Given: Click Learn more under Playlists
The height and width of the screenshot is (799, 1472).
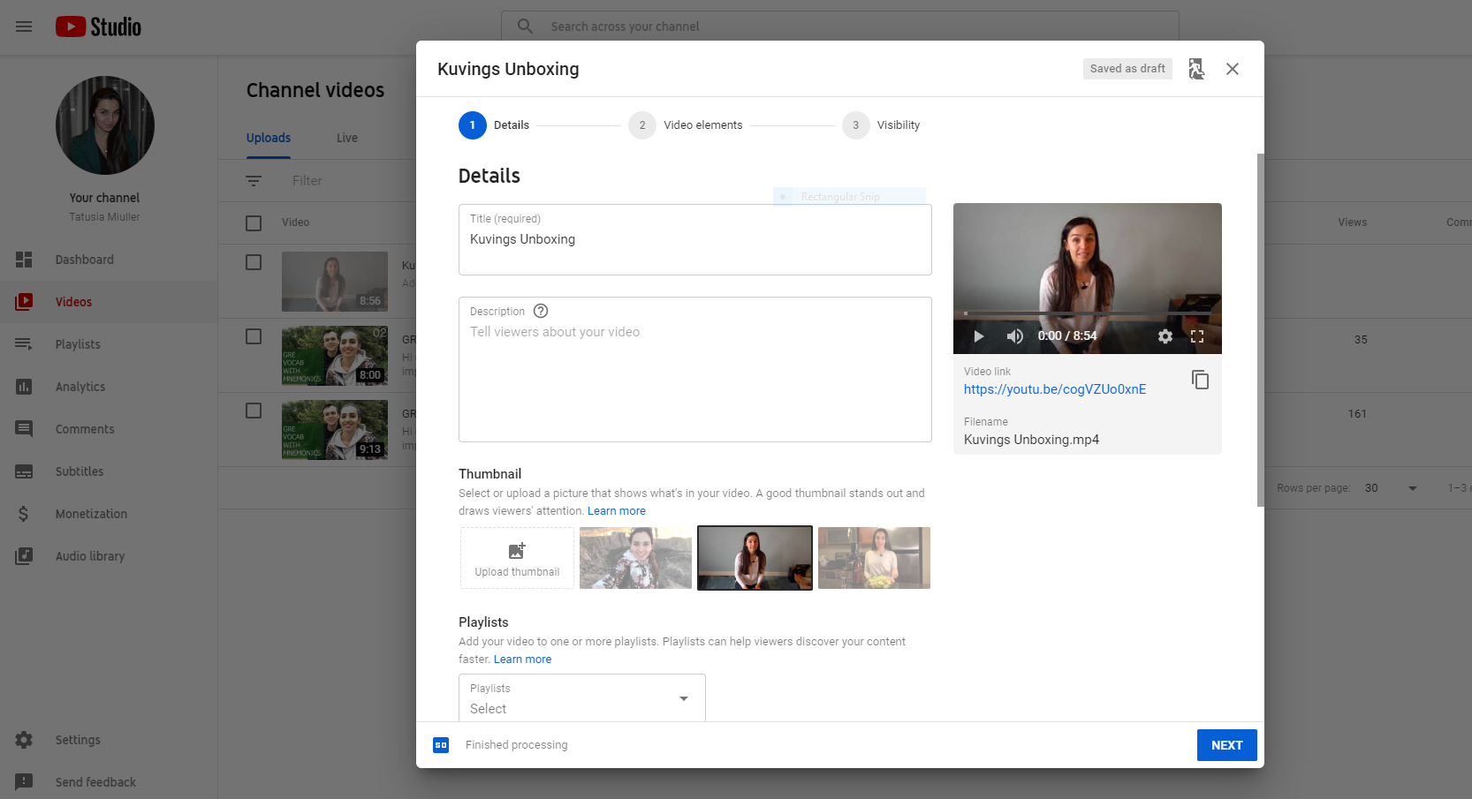Looking at the screenshot, I should tap(522, 660).
